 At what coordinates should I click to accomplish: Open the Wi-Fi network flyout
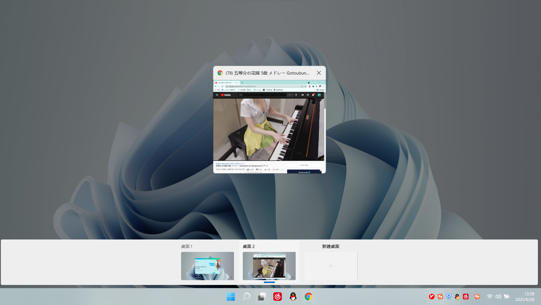[490, 297]
